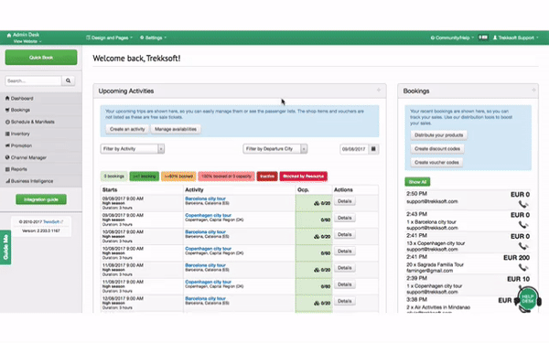Open the Community/Help menu
This screenshot has width=549, height=343.
click(452, 38)
